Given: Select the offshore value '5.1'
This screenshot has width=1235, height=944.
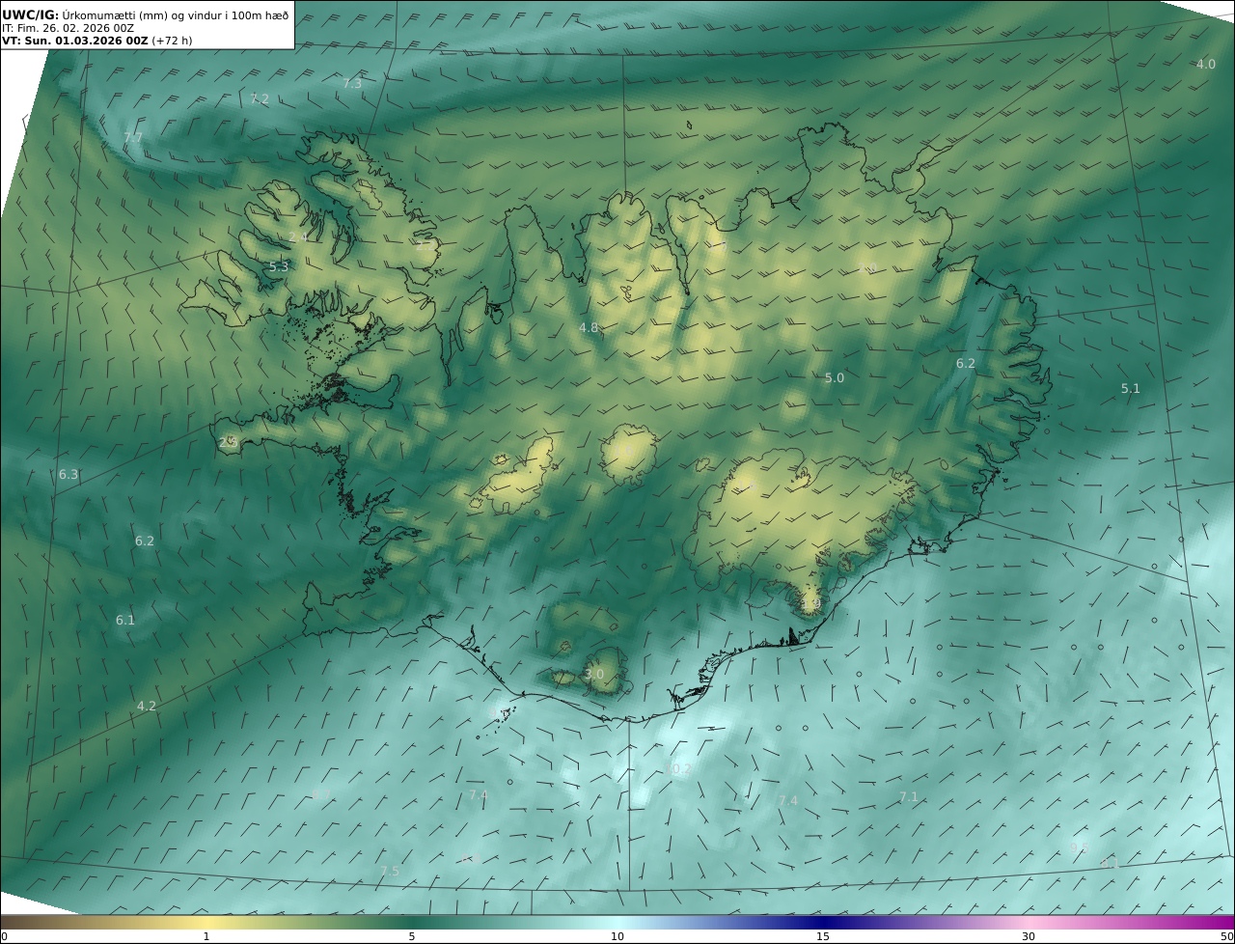Looking at the screenshot, I should coord(1131,389).
